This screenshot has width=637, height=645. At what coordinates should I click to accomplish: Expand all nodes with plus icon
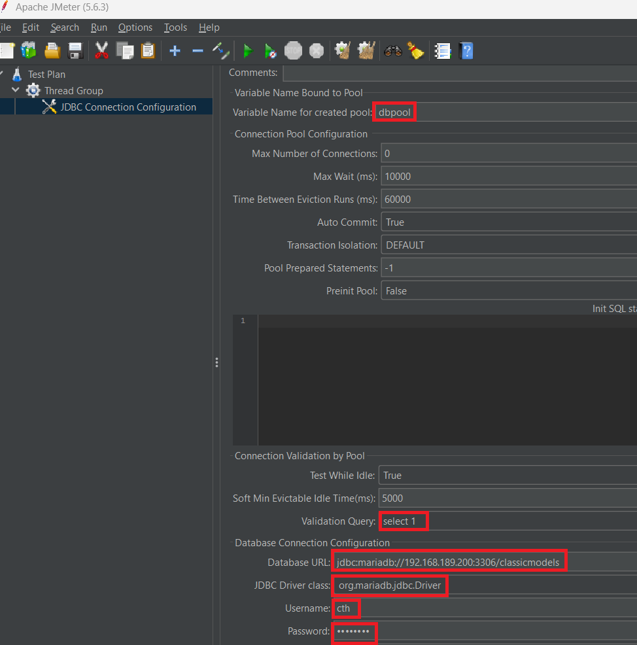pos(175,51)
